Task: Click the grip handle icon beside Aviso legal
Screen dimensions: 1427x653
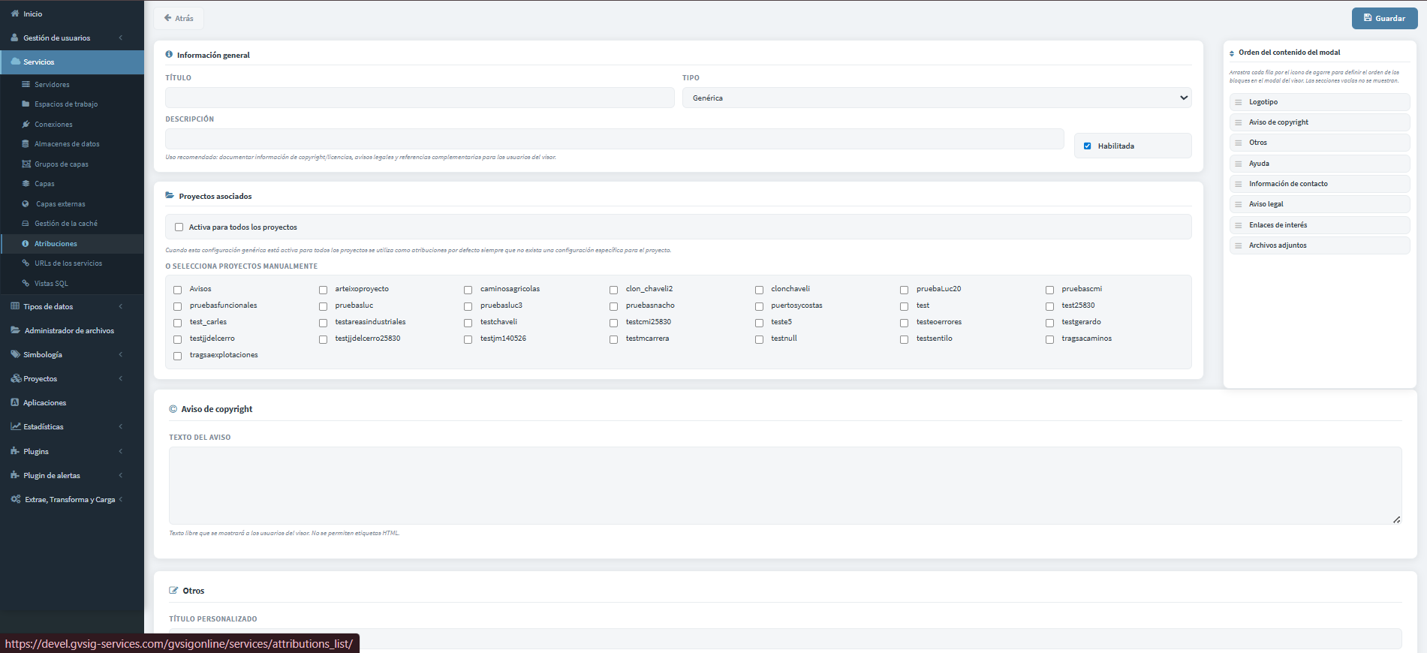Action: [1238, 204]
